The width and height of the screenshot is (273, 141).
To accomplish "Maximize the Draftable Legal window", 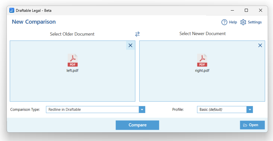I will [246, 10].
